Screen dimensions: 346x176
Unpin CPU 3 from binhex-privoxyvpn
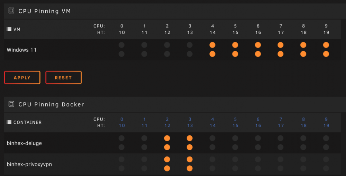tap(190, 159)
